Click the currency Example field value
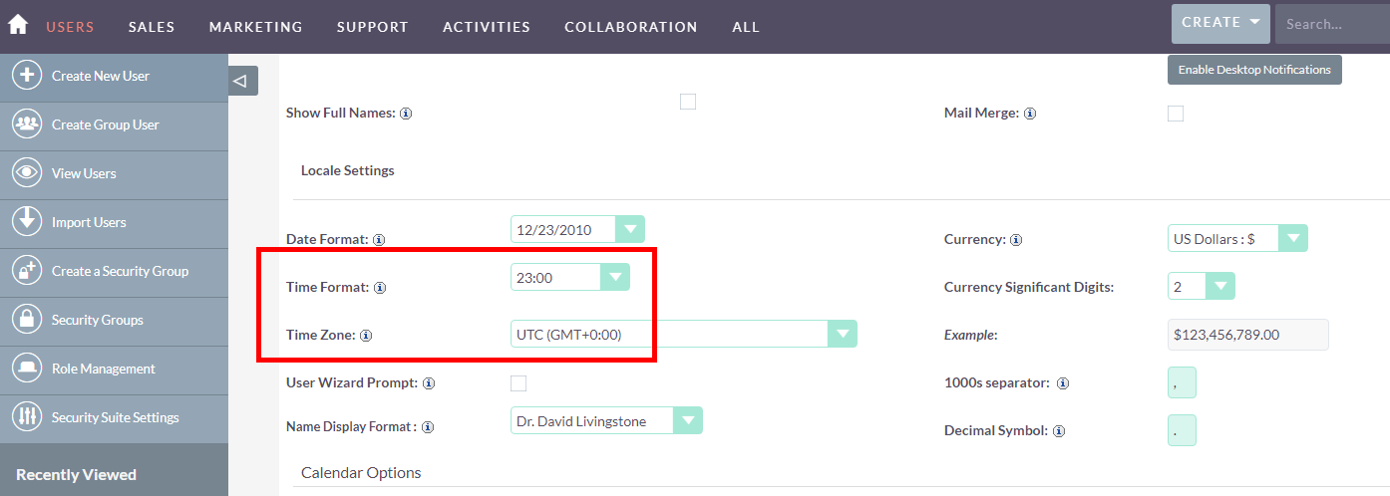This screenshot has width=1390, height=496. 1248,335
